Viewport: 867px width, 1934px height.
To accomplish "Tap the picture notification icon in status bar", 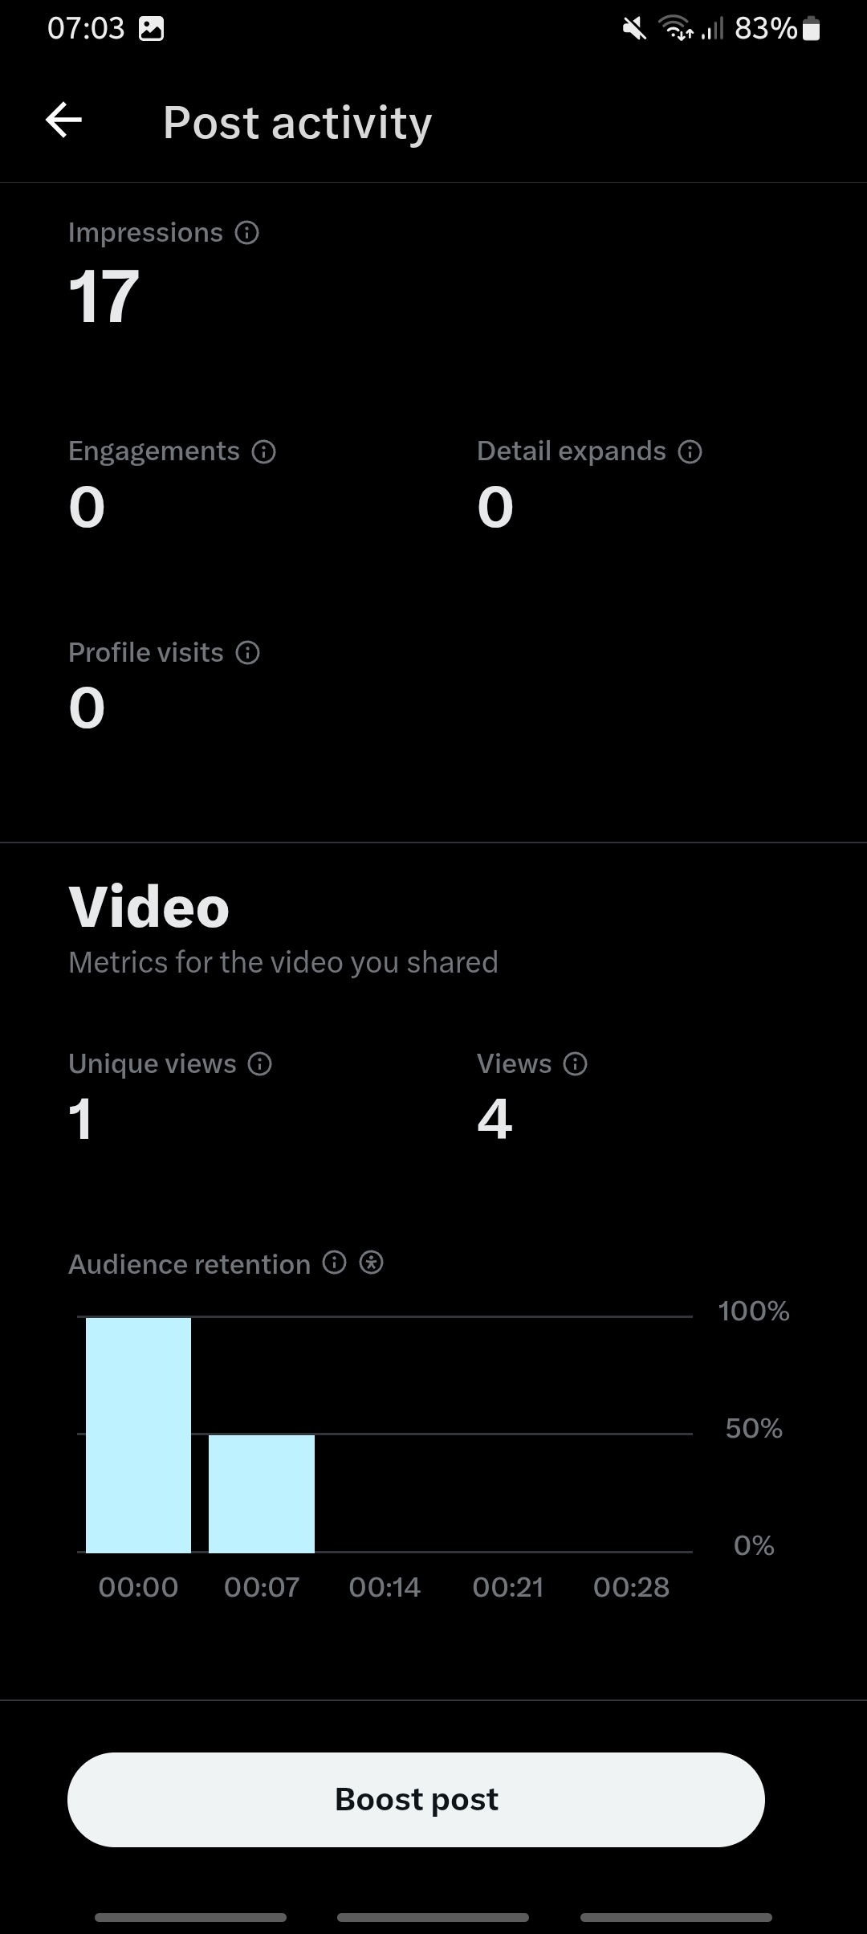I will pyautogui.click(x=152, y=29).
